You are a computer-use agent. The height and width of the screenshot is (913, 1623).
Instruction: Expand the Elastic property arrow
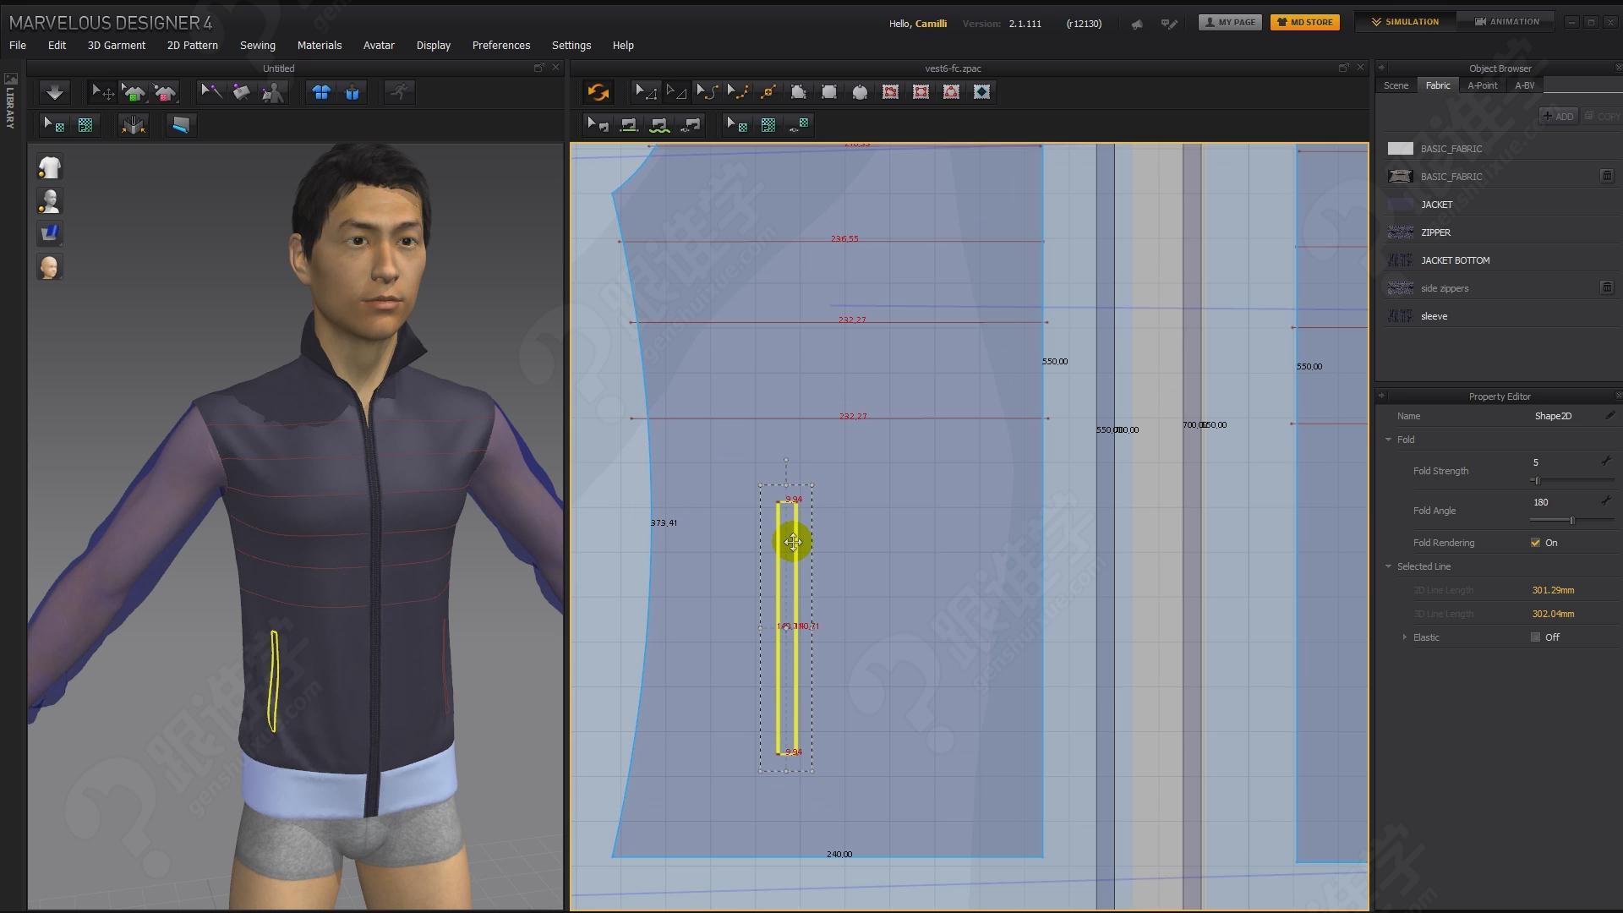1405,637
